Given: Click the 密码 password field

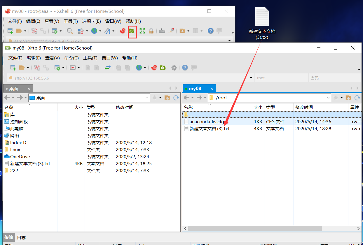Looking at the screenshot, I should [x=334, y=78].
